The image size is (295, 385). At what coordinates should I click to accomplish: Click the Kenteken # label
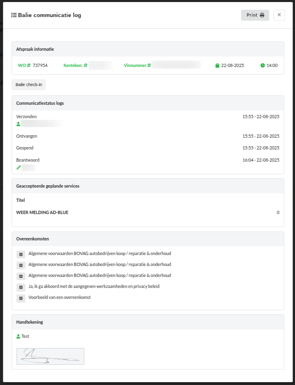[x=75, y=65]
